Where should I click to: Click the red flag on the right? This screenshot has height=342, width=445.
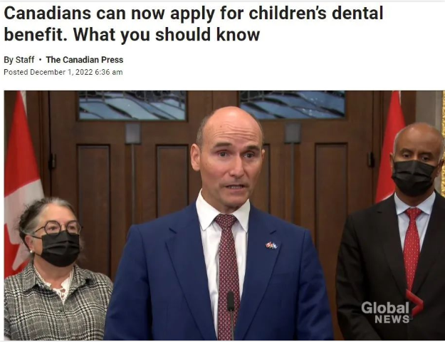[391, 146]
